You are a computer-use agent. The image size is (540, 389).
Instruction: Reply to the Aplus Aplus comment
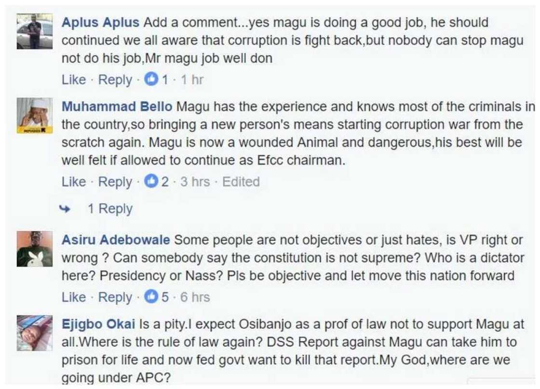(115, 80)
